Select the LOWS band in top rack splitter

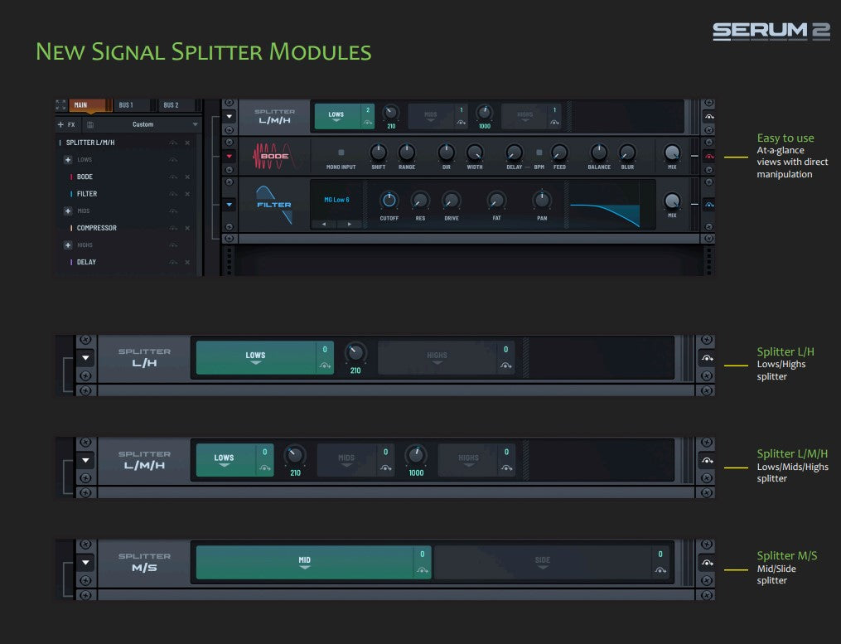[x=336, y=117]
